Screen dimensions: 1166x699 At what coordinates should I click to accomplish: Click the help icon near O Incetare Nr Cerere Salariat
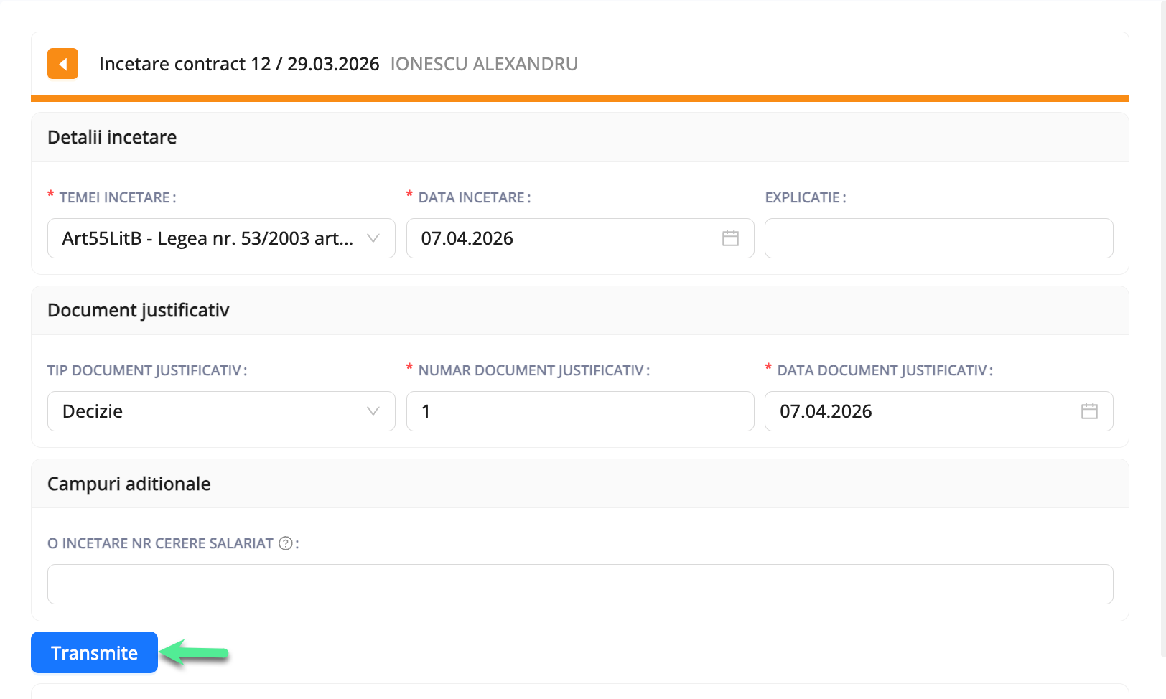pos(285,543)
